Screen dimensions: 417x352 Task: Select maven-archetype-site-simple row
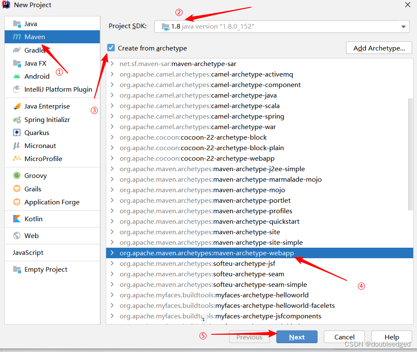259,242
